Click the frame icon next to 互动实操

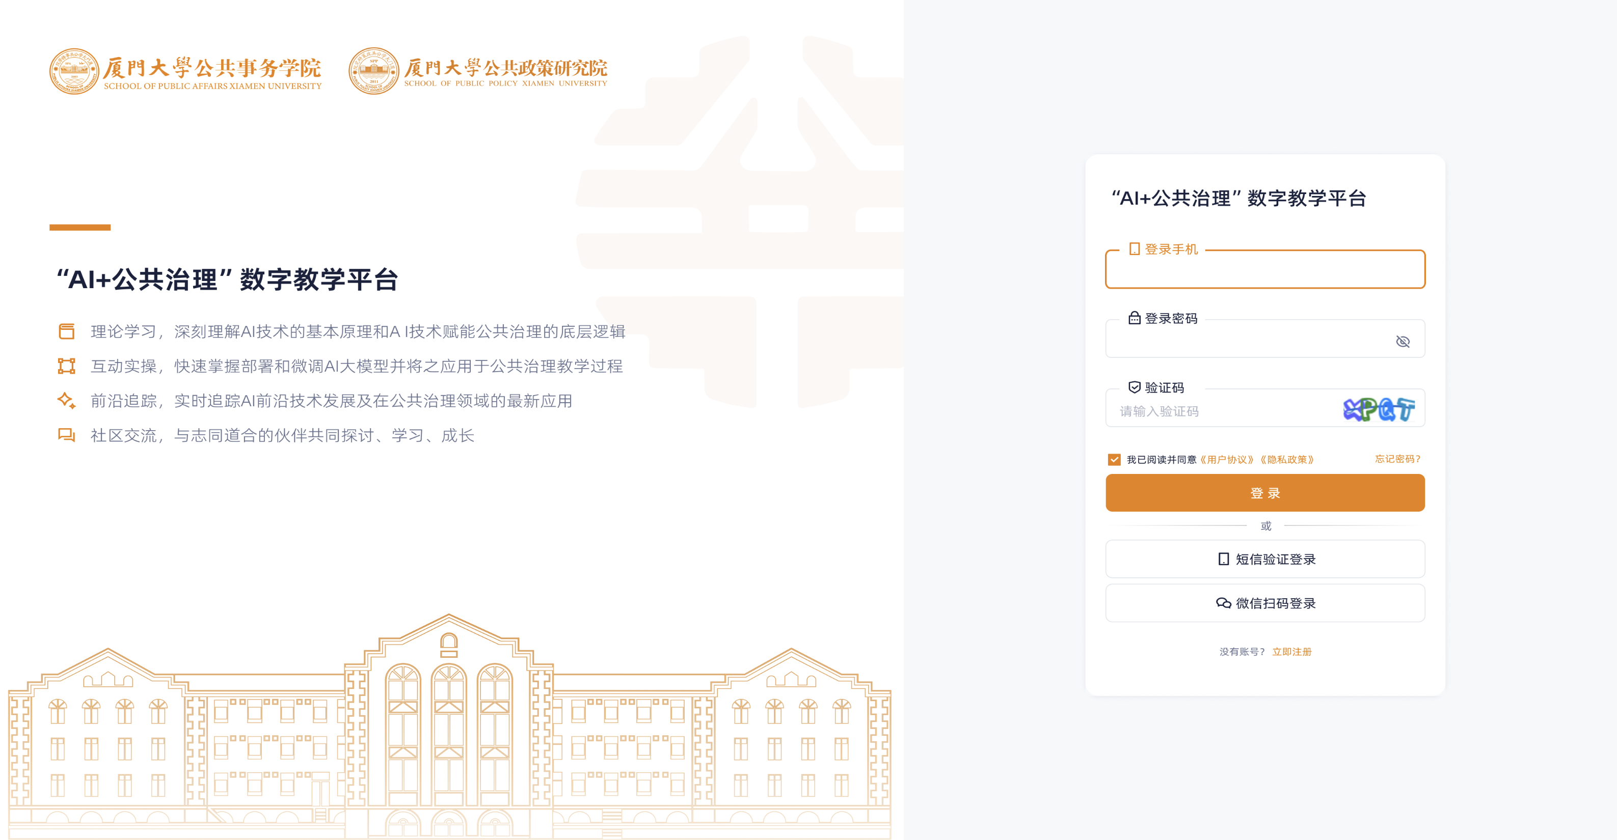(x=67, y=366)
